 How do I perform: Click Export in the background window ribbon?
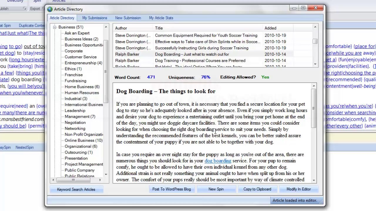point(35,8)
